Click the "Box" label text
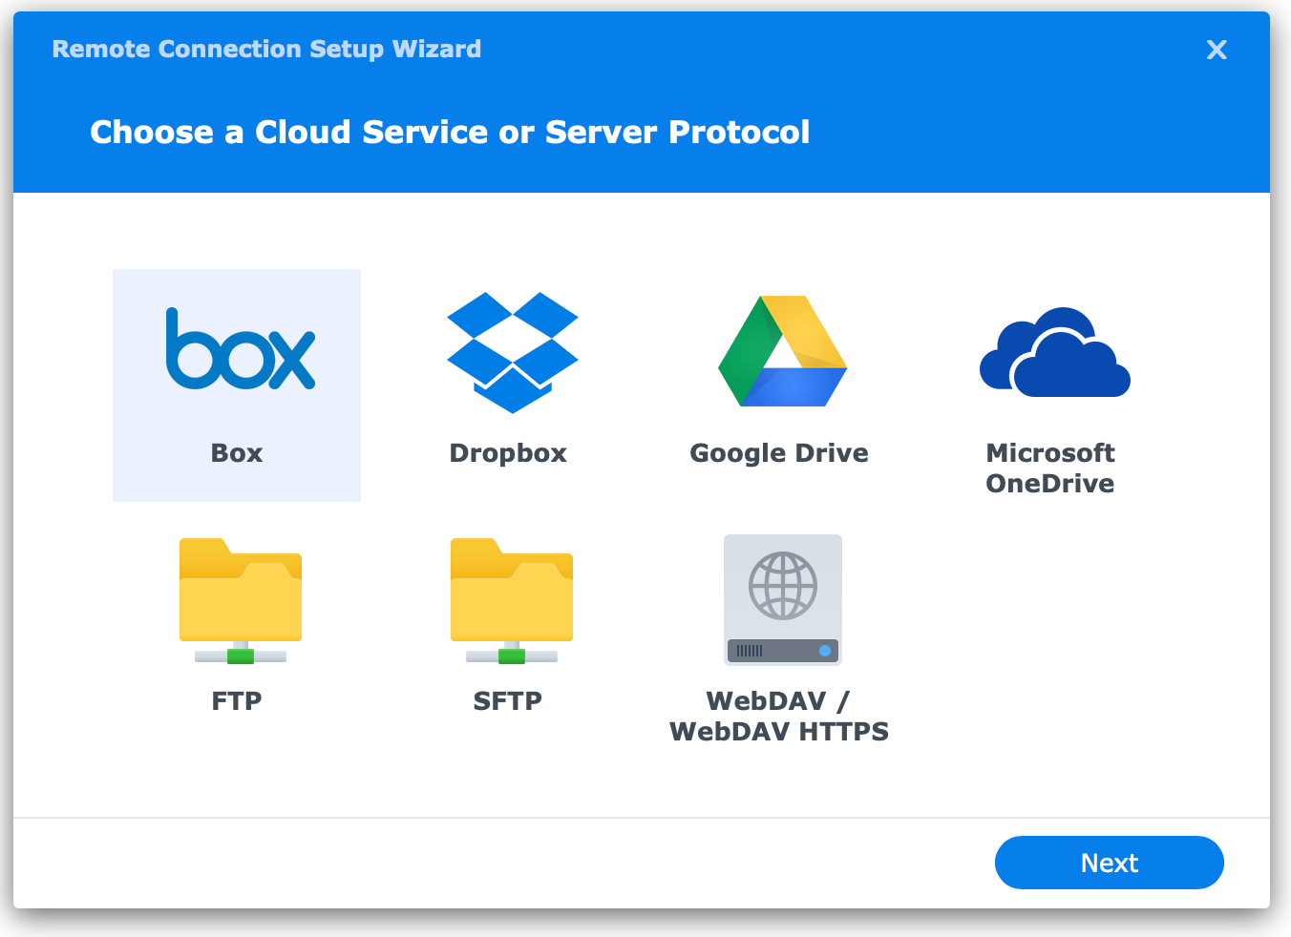Viewport: 1291px width, 937px height. (237, 453)
